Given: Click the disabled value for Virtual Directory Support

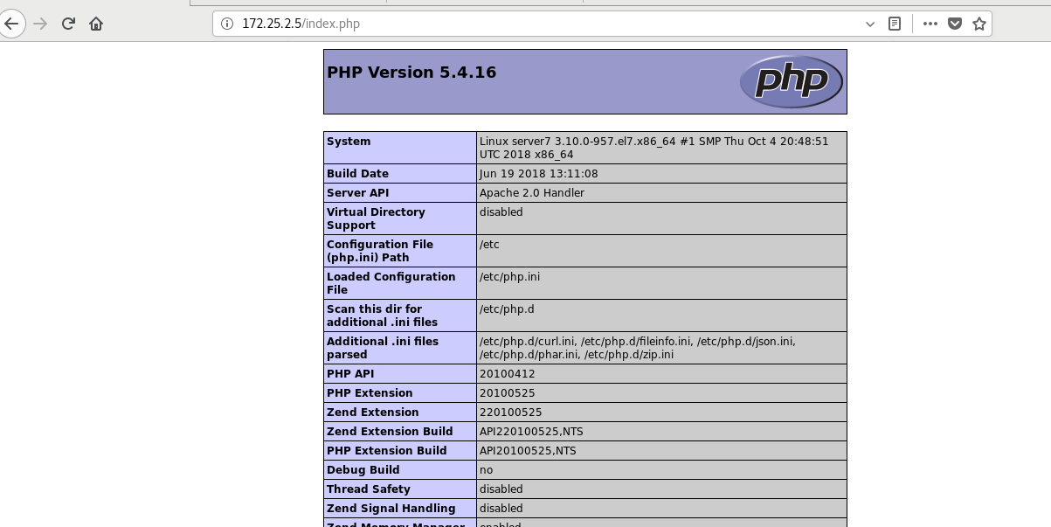Looking at the screenshot, I should tap(501, 212).
